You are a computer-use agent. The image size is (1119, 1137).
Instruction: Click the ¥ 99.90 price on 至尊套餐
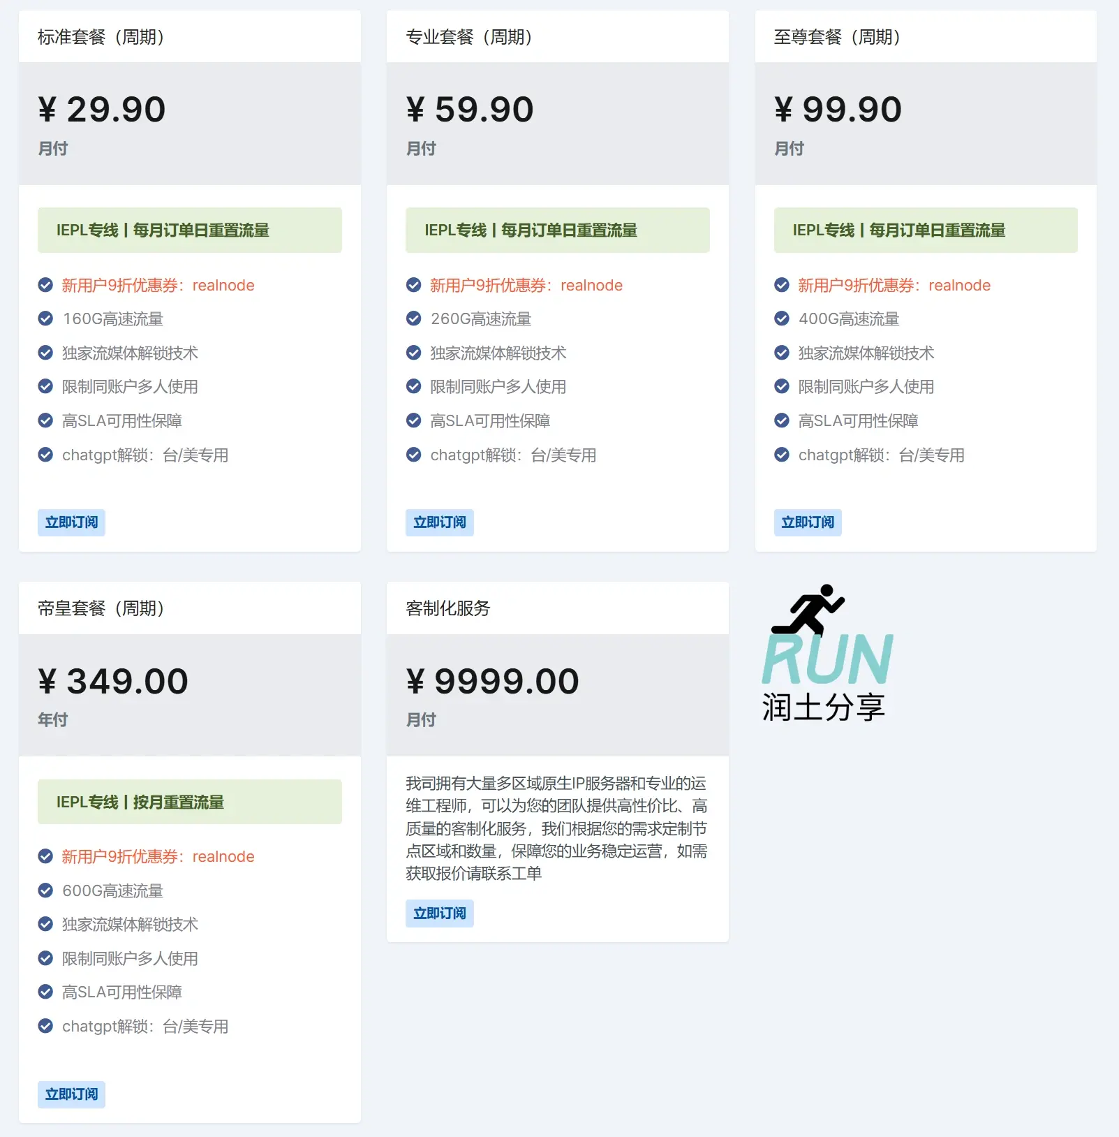(x=837, y=108)
